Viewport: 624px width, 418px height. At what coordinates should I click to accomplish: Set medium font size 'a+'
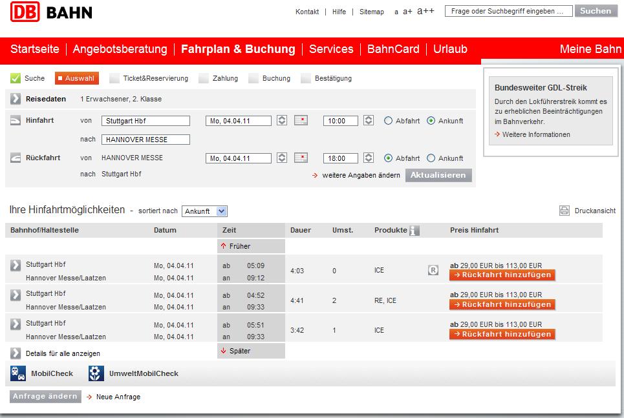[x=407, y=12]
